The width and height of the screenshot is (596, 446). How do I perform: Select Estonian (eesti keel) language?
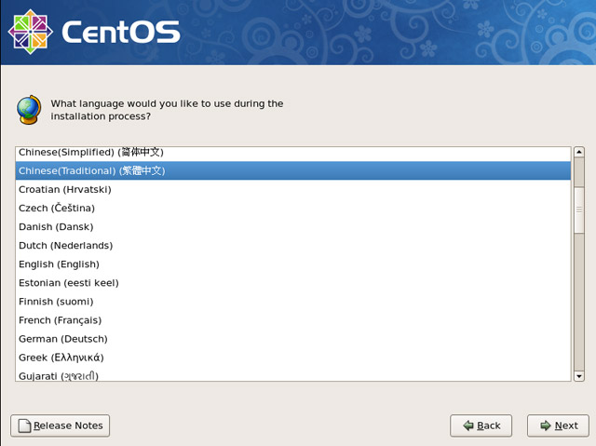[293, 283]
